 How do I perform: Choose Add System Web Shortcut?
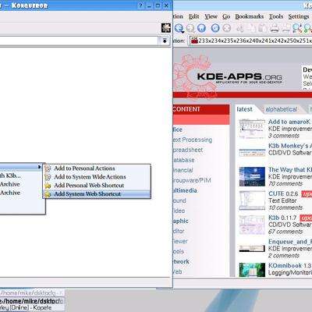coord(97,194)
